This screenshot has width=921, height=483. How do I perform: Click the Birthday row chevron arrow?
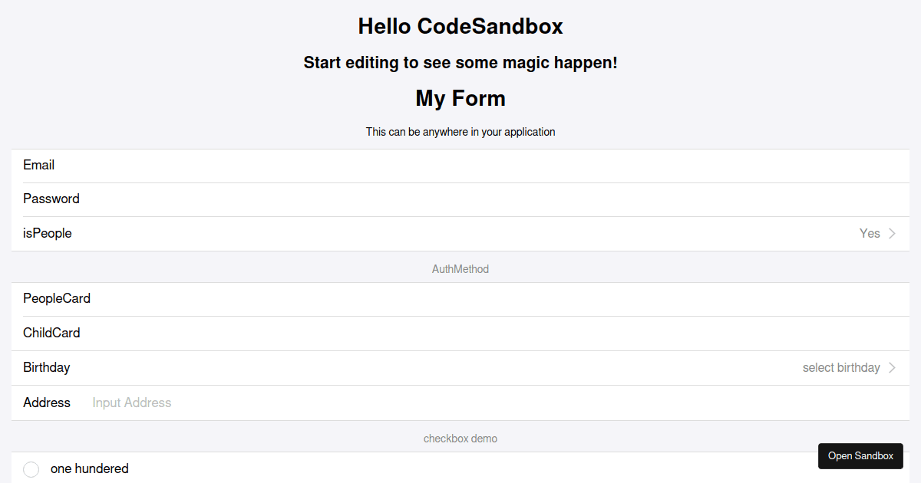(891, 367)
